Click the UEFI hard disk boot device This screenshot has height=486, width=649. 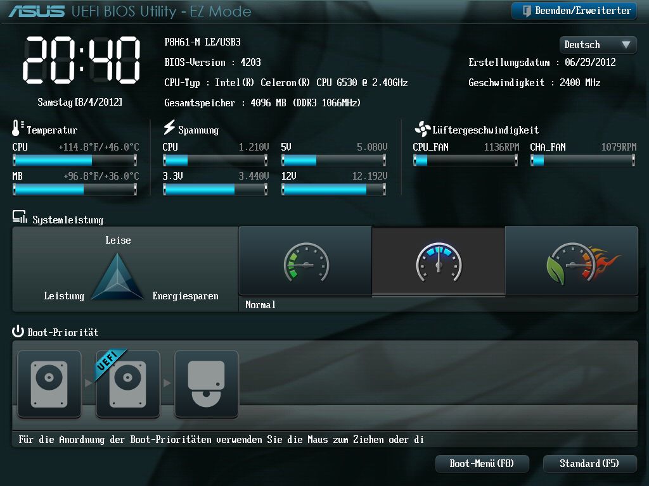[128, 384]
